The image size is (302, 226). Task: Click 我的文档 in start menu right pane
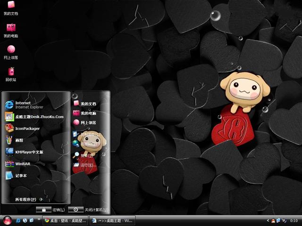tap(84, 104)
